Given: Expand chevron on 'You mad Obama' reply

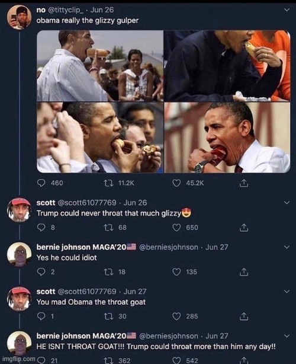Looking at the screenshot, I should (287, 291).
